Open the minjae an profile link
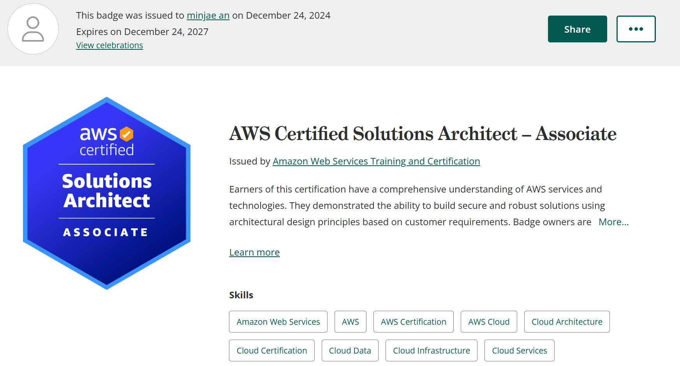This screenshot has height=366, width=680. coord(208,16)
